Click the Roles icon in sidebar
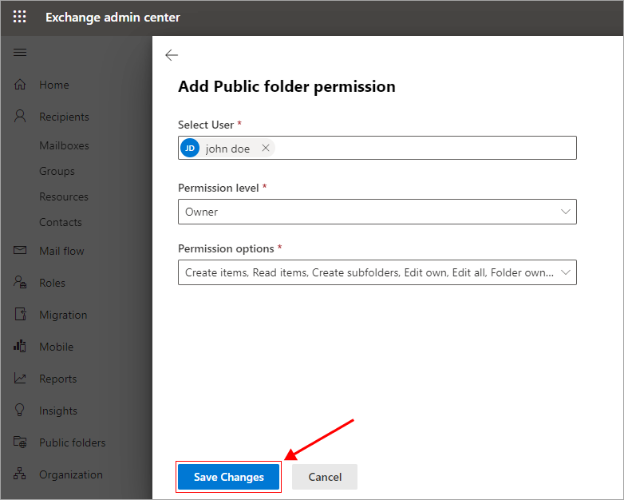624x500 pixels. (21, 283)
